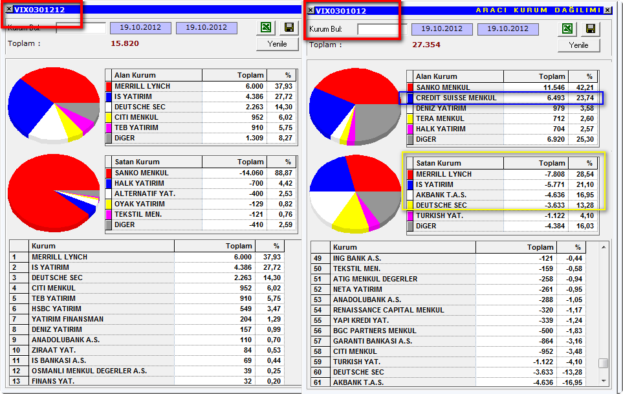Screen dimensions: 623x394
Task: Save VIX0301012 data with floppy disk icon
Action: click(x=591, y=28)
